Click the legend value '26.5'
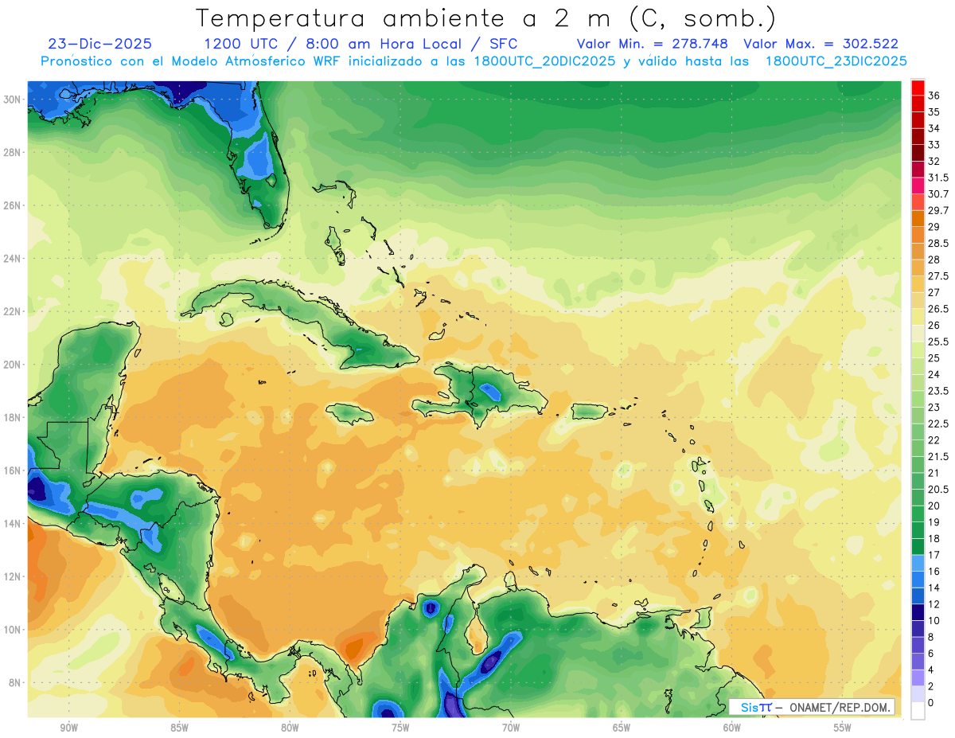Viewport: 955px width, 738px height. 938,309
